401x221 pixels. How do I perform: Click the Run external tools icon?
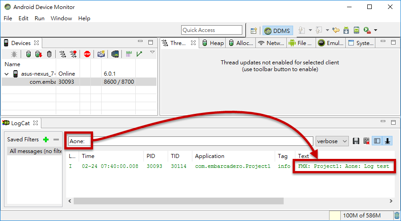[367, 30]
